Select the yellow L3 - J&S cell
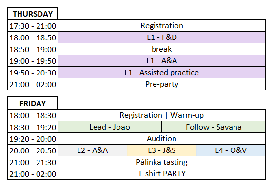273x187 pixels. pyautogui.click(x=161, y=150)
